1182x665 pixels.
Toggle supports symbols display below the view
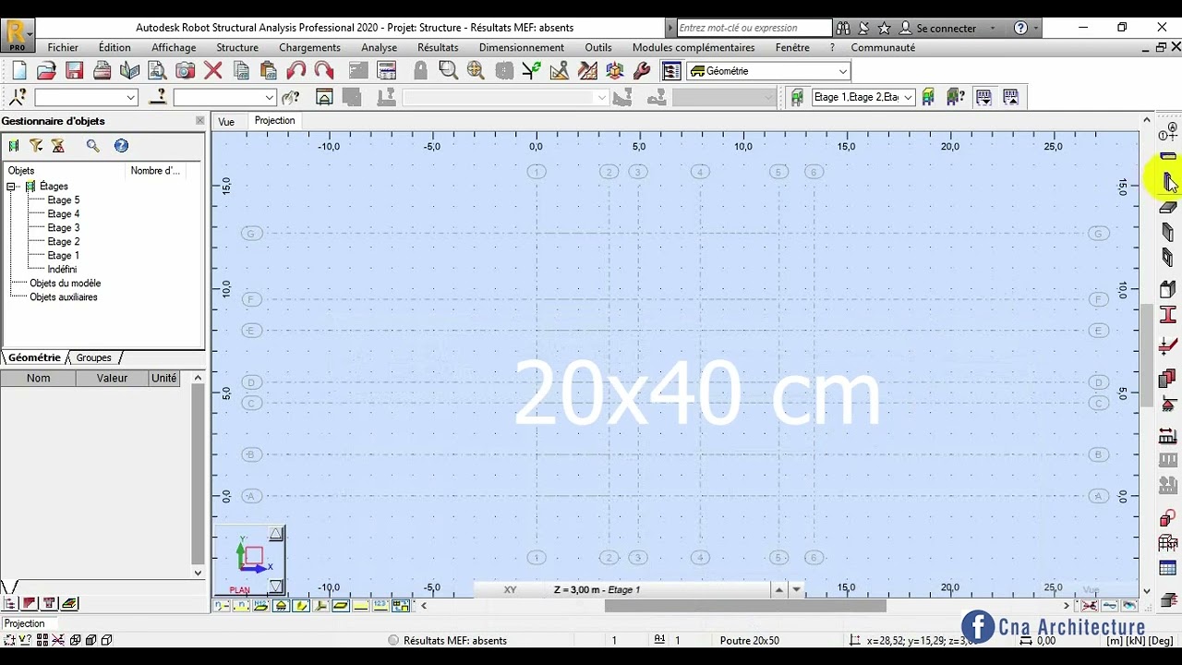[281, 606]
